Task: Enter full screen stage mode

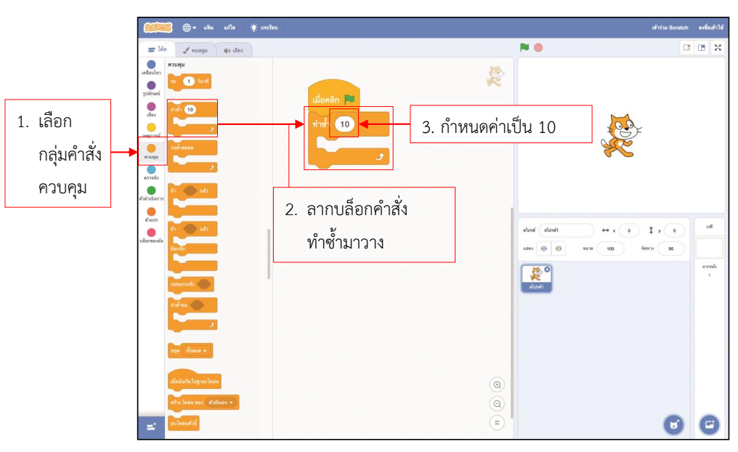Action: click(716, 47)
